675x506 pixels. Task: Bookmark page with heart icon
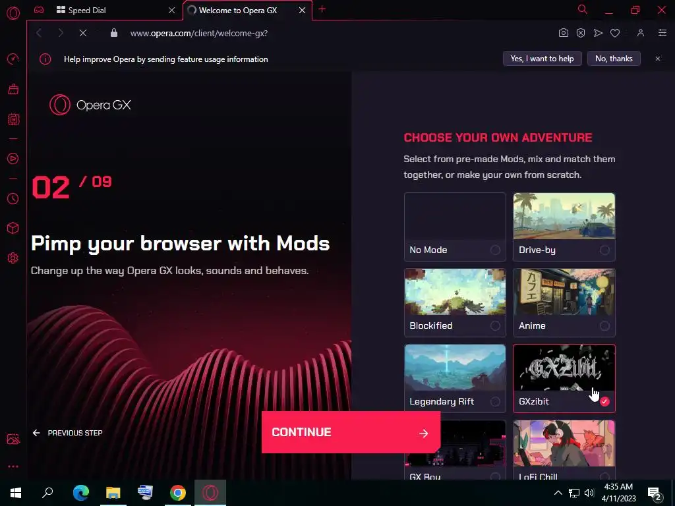pyautogui.click(x=615, y=33)
